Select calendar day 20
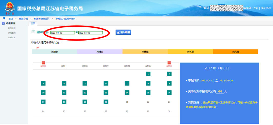 [x=106, y=102]
